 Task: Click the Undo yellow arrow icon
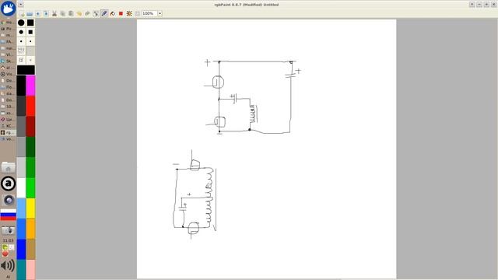click(79, 14)
